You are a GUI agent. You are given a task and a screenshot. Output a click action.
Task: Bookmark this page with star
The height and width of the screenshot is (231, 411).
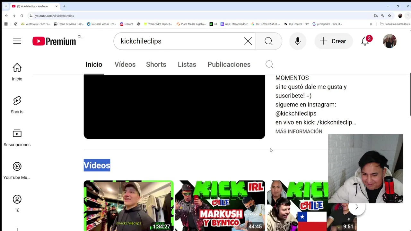click(x=389, y=16)
